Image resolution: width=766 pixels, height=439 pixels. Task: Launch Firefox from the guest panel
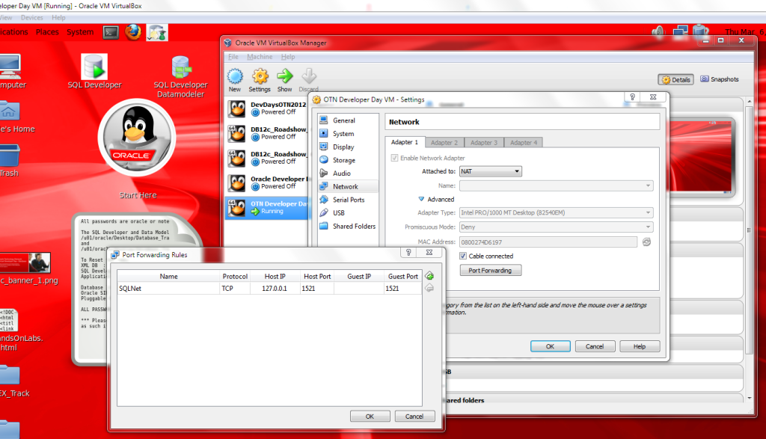point(133,32)
